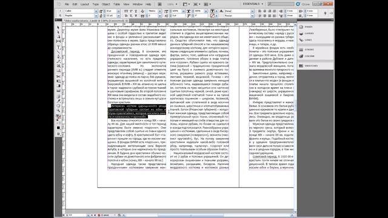
Task: Open the font family dropdown list
Action: 96,11
